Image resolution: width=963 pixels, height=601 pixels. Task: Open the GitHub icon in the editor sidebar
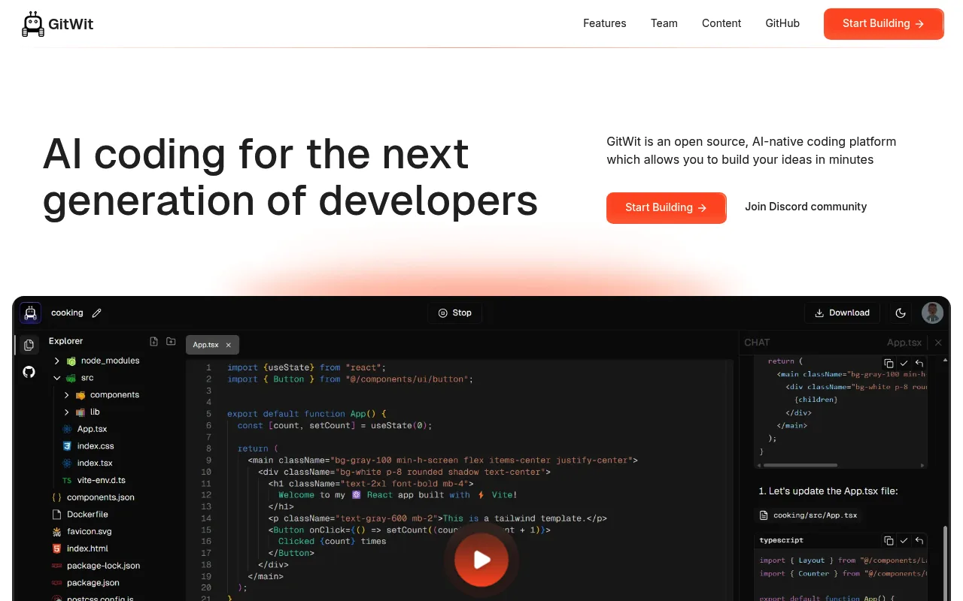29,372
